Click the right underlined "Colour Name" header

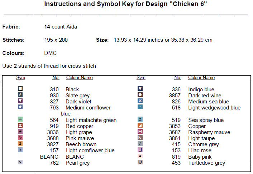201,78
